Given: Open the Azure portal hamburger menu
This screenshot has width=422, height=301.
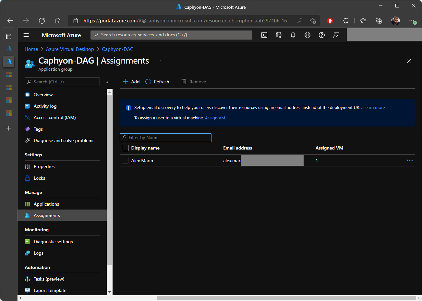Looking at the screenshot, I should 26,35.
